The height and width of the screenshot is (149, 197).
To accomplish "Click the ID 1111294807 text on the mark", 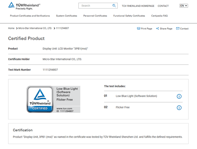I will point(65,111).
